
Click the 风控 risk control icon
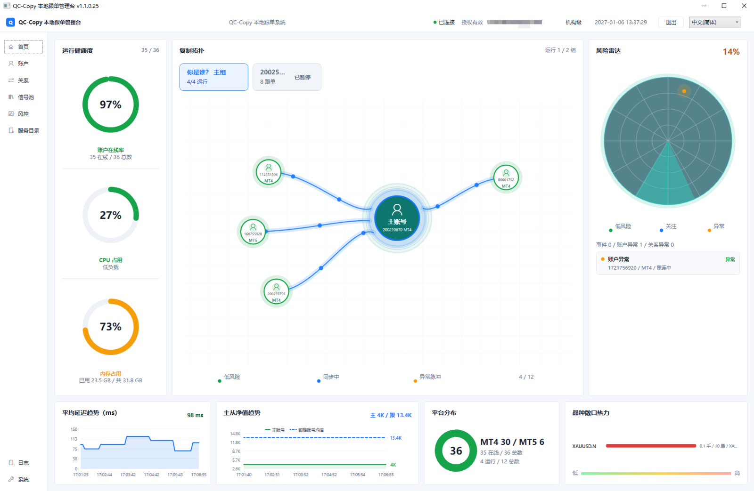click(11, 114)
